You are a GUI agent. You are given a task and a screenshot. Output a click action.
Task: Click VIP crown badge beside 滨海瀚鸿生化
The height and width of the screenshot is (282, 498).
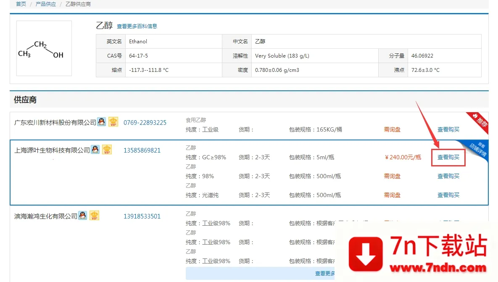pyautogui.click(x=94, y=215)
